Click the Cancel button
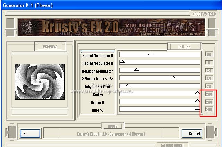 [192, 133]
